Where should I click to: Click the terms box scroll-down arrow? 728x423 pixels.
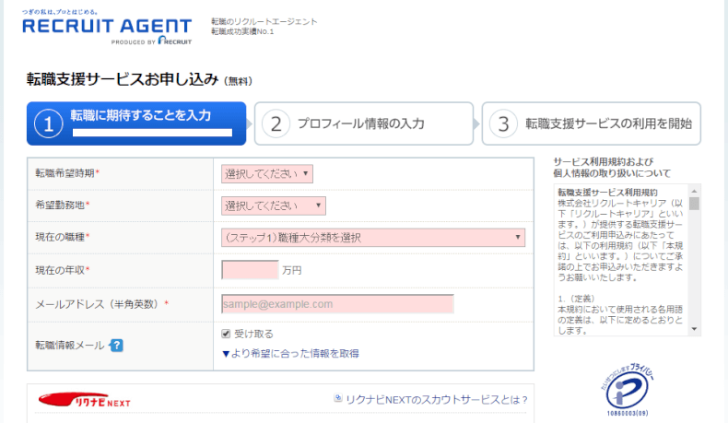pyautogui.click(x=694, y=329)
